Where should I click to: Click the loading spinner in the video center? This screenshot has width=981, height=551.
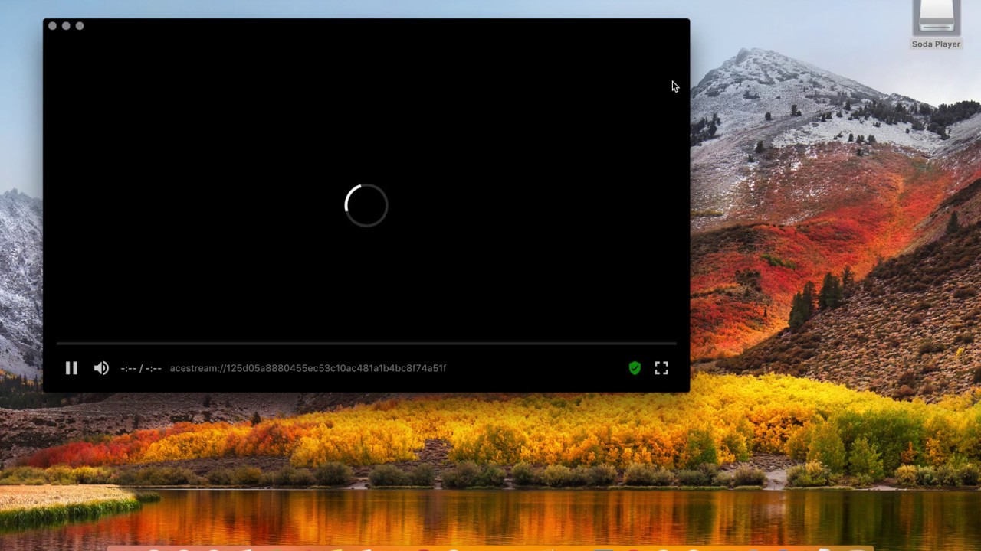[x=366, y=205]
